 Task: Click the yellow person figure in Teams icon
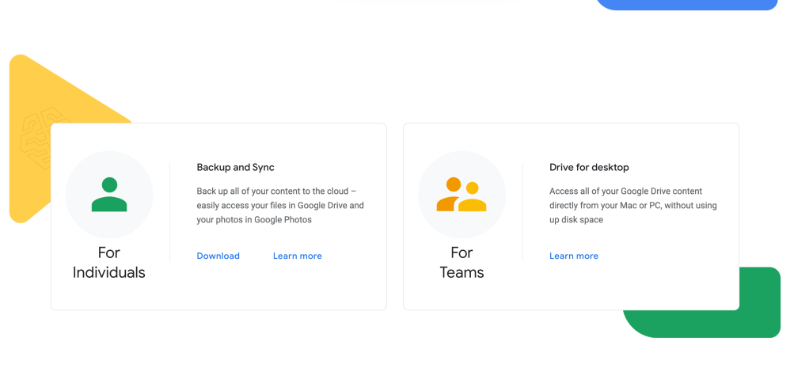473,199
